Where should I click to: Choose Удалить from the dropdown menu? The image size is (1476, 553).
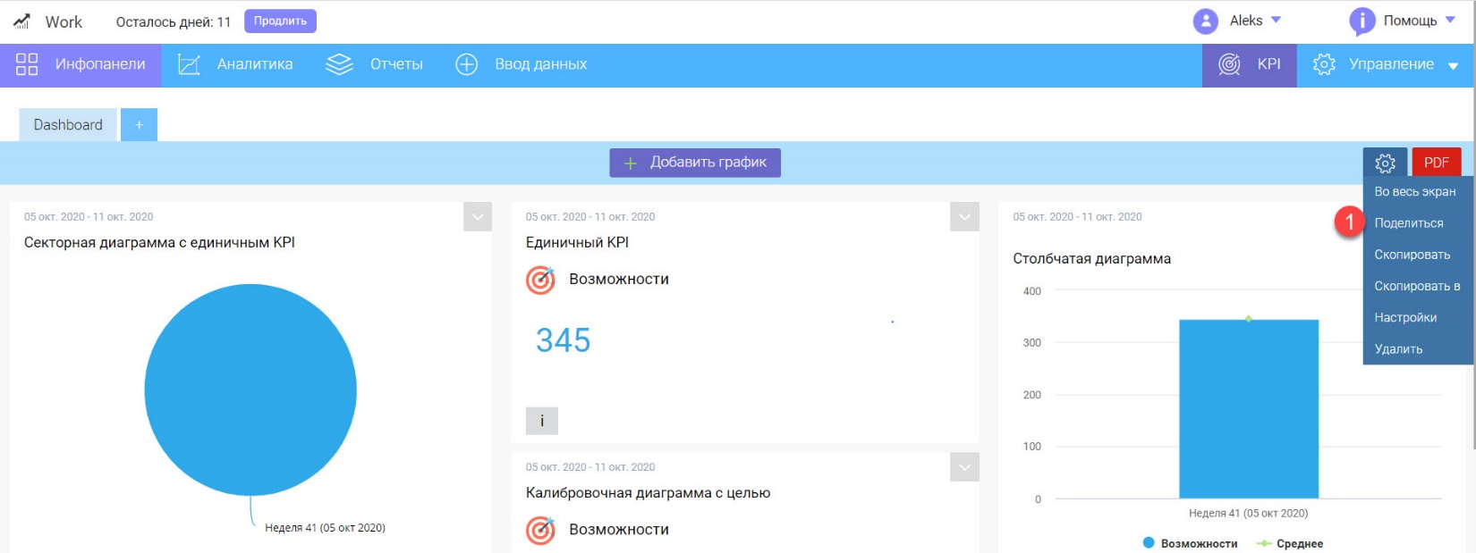pos(1398,349)
